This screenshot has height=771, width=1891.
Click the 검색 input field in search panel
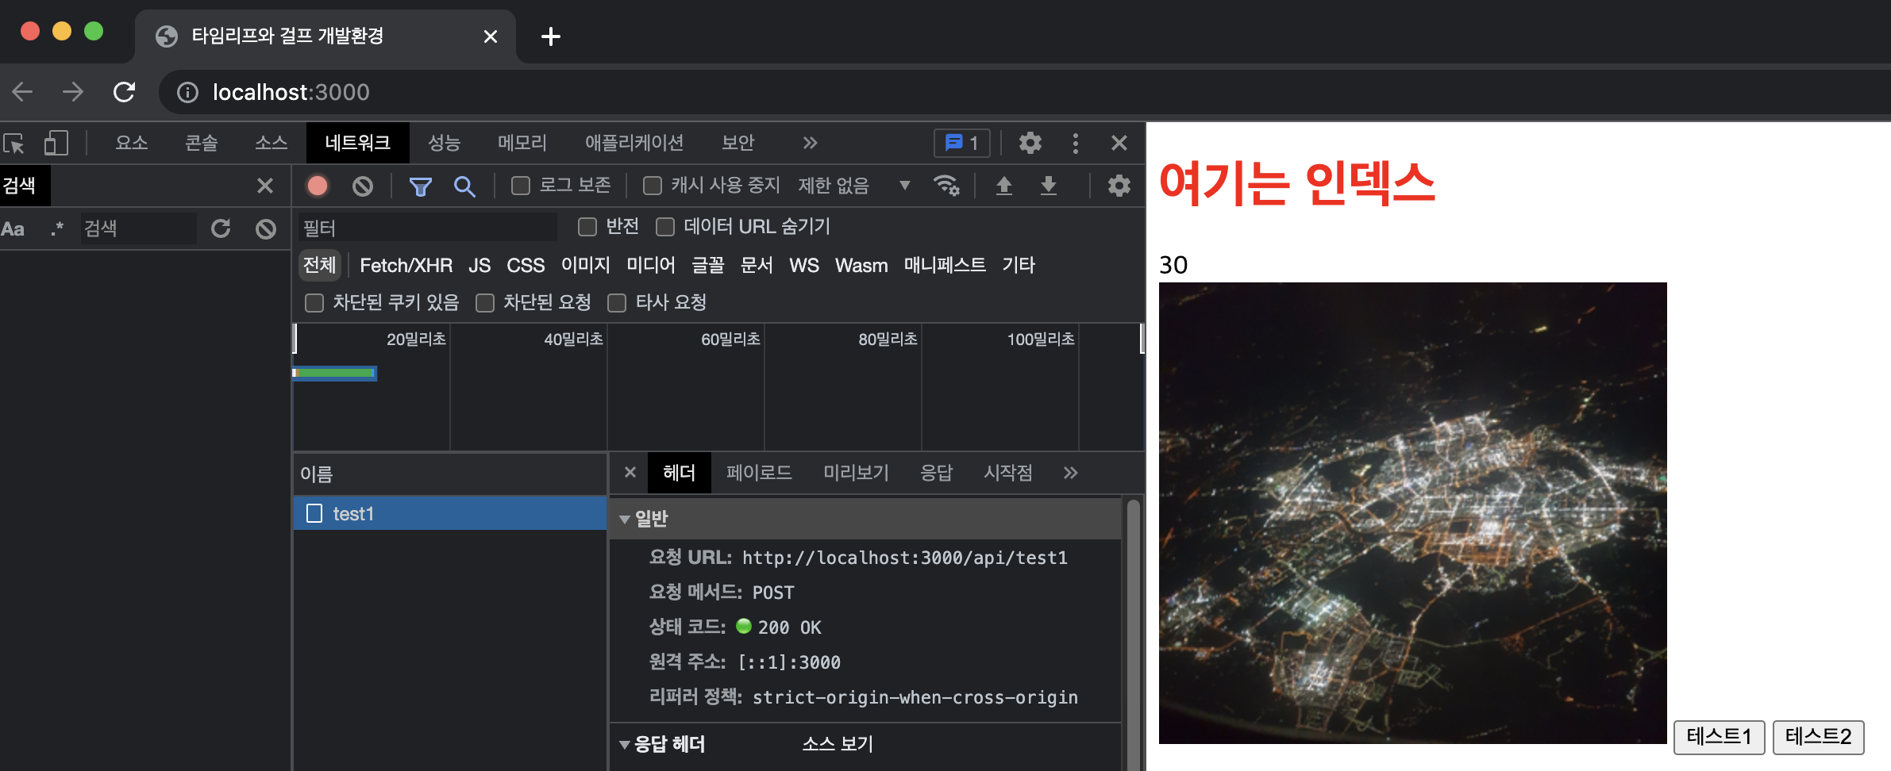[139, 229]
